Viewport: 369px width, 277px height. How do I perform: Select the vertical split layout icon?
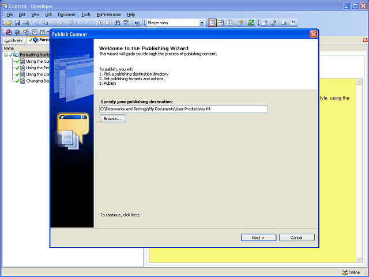coord(229,23)
